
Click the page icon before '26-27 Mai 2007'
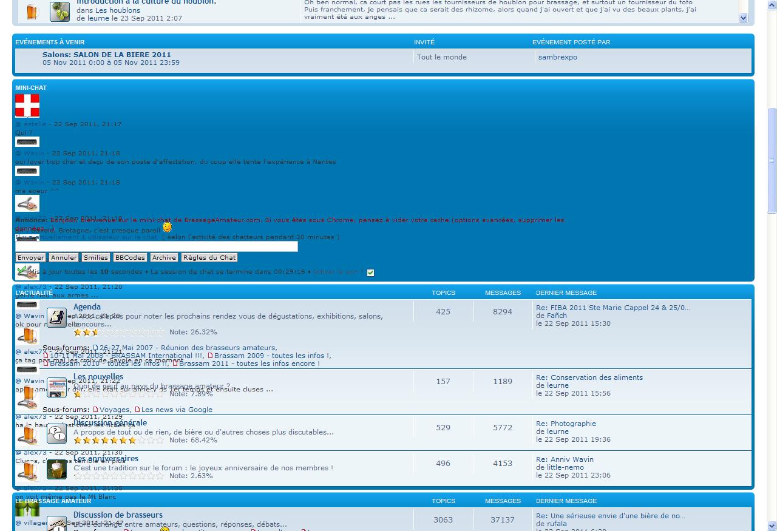(95, 348)
